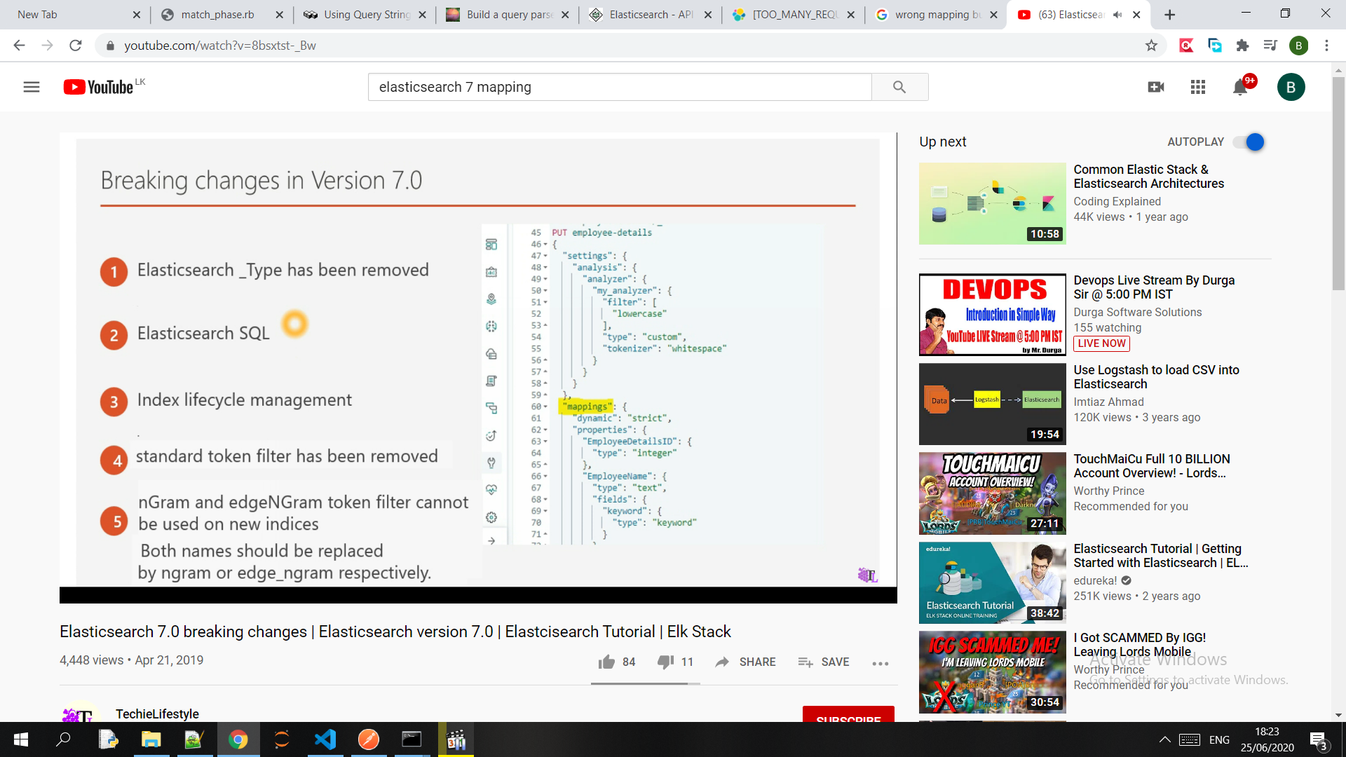The width and height of the screenshot is (1346, 757).
Task: Open the terminal window from taskbar
Action: [412, 739]
